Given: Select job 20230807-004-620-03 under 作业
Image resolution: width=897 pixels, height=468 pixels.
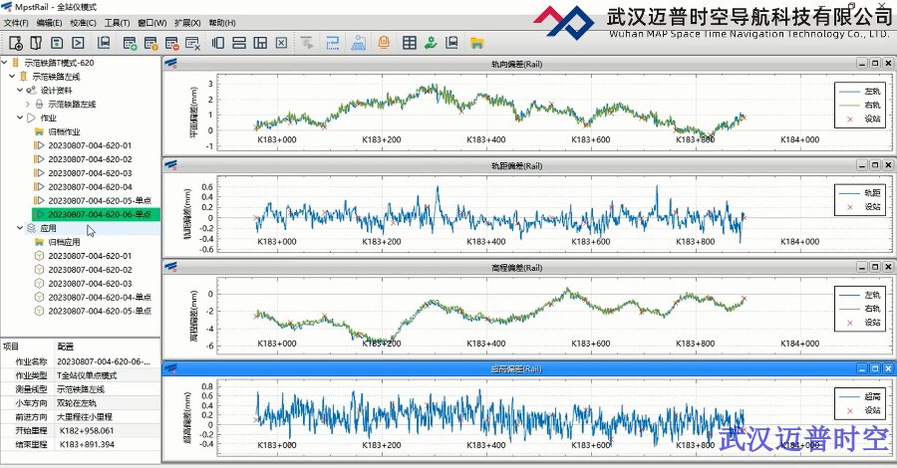Looking at the screenshot, I should pyautogui.click(x=90, y=173).
